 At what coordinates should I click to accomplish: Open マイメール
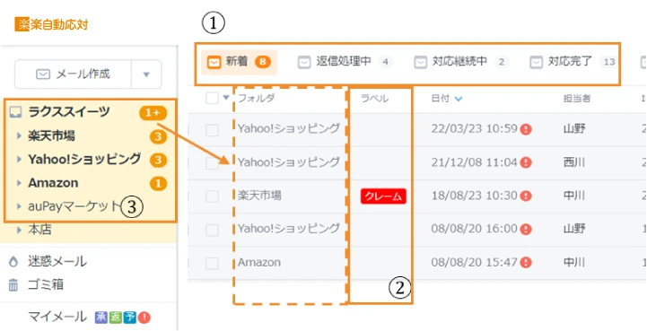pos(57,317)
